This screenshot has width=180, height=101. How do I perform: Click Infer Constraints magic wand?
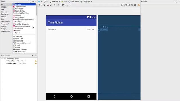click(x=51, y=5)
